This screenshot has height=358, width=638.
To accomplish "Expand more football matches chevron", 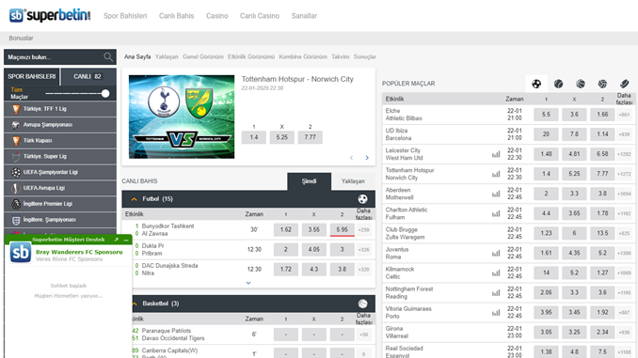I will pos(248,283).
